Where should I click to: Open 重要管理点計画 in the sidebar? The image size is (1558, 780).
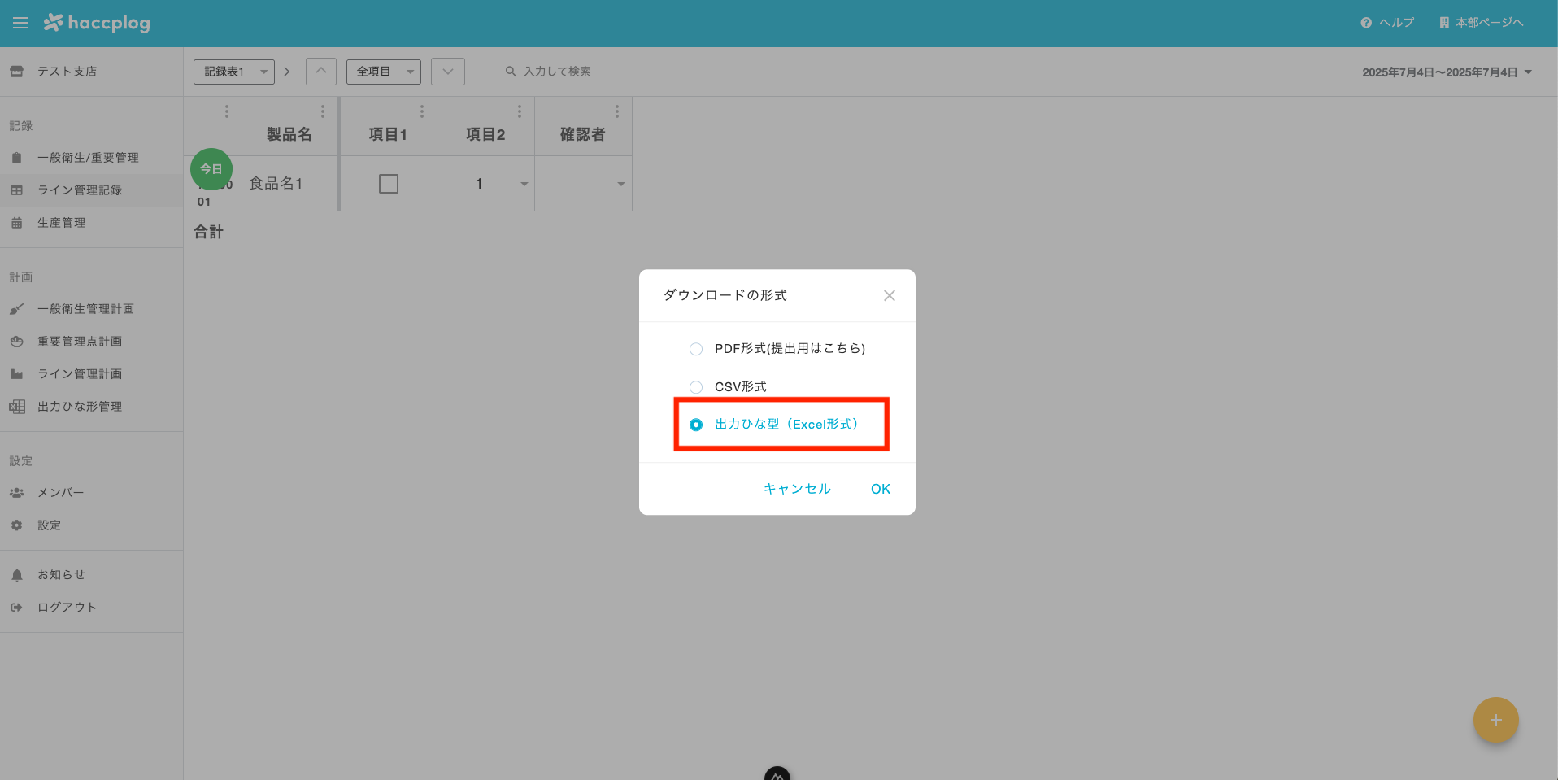tap(80, 341)
